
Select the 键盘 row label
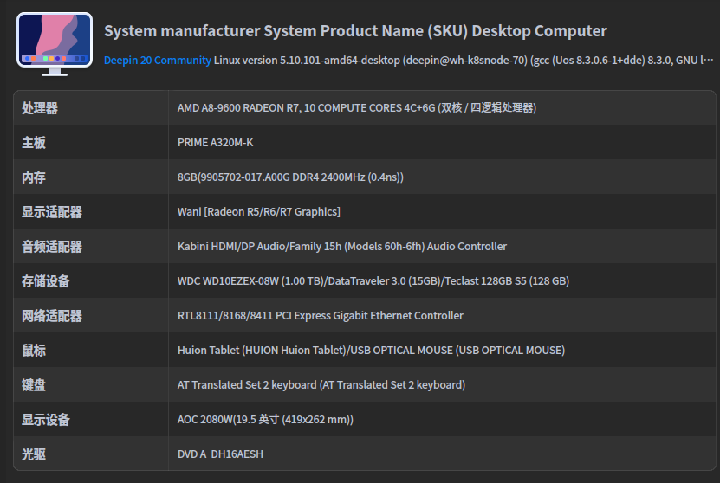(x=34, y=385)
